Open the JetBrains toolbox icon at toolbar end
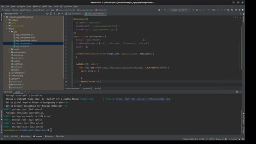The image size is (256, 144). [243, 10]
